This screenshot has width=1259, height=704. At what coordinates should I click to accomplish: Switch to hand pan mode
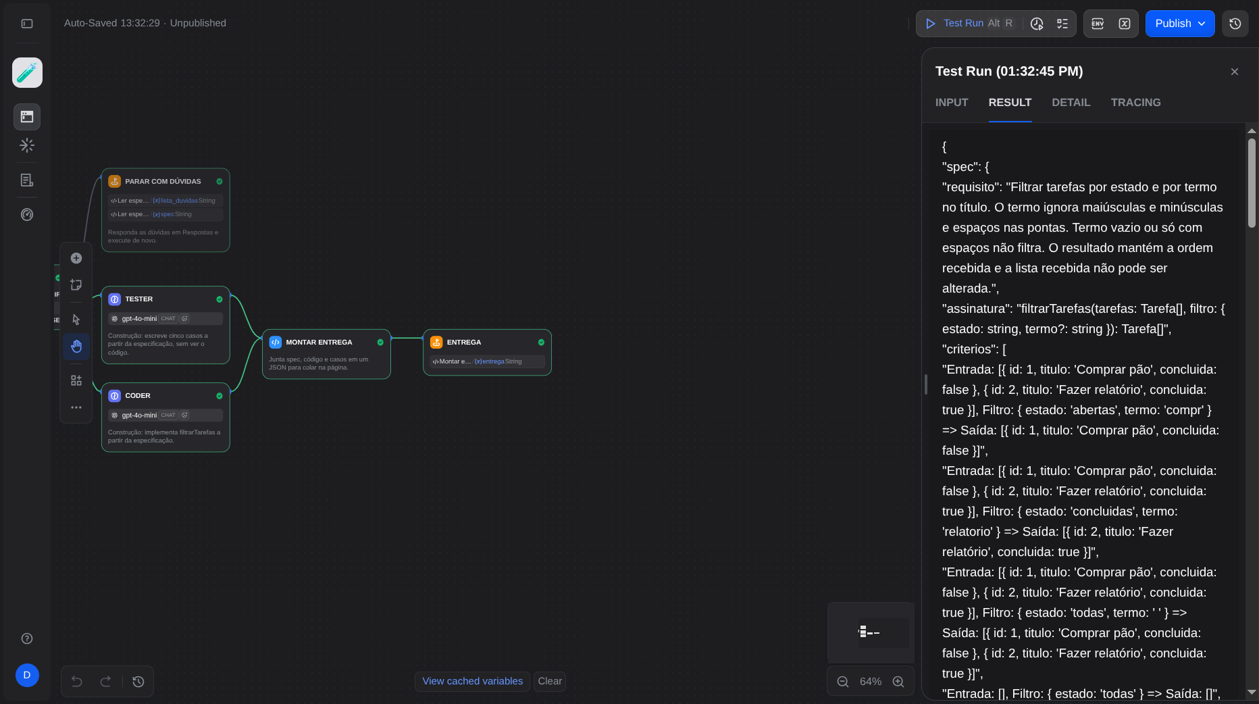tap(76, 347)
